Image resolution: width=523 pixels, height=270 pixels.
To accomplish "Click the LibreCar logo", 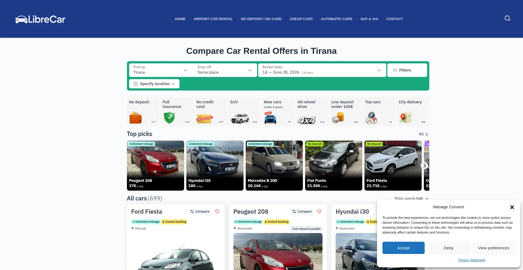I will 40,19.
